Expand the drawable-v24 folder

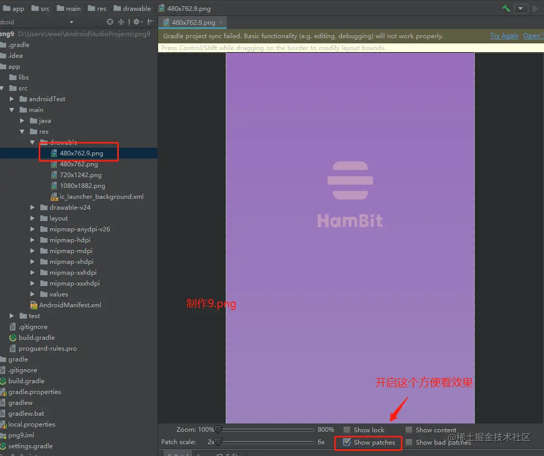(32, 208)
